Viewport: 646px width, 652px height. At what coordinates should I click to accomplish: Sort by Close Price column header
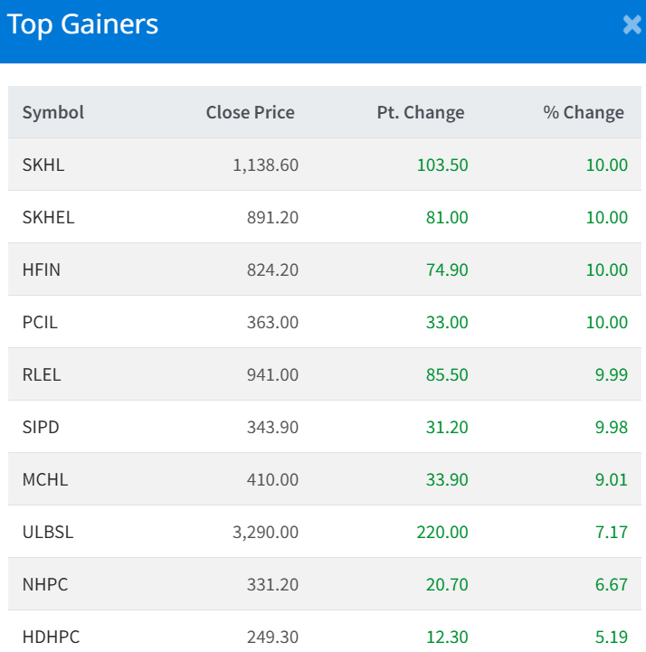click(250, 112)
